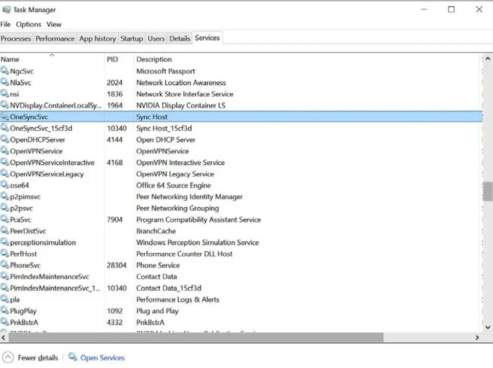Click the icon beside PeerDistSvc service
The width and height of the screenshot is (493, 368).
click(x=5, y=231)
